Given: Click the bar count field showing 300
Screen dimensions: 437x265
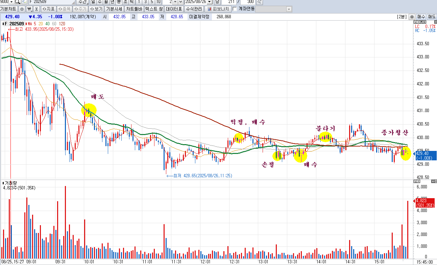Looking at the screenshot, I should 248,2.
